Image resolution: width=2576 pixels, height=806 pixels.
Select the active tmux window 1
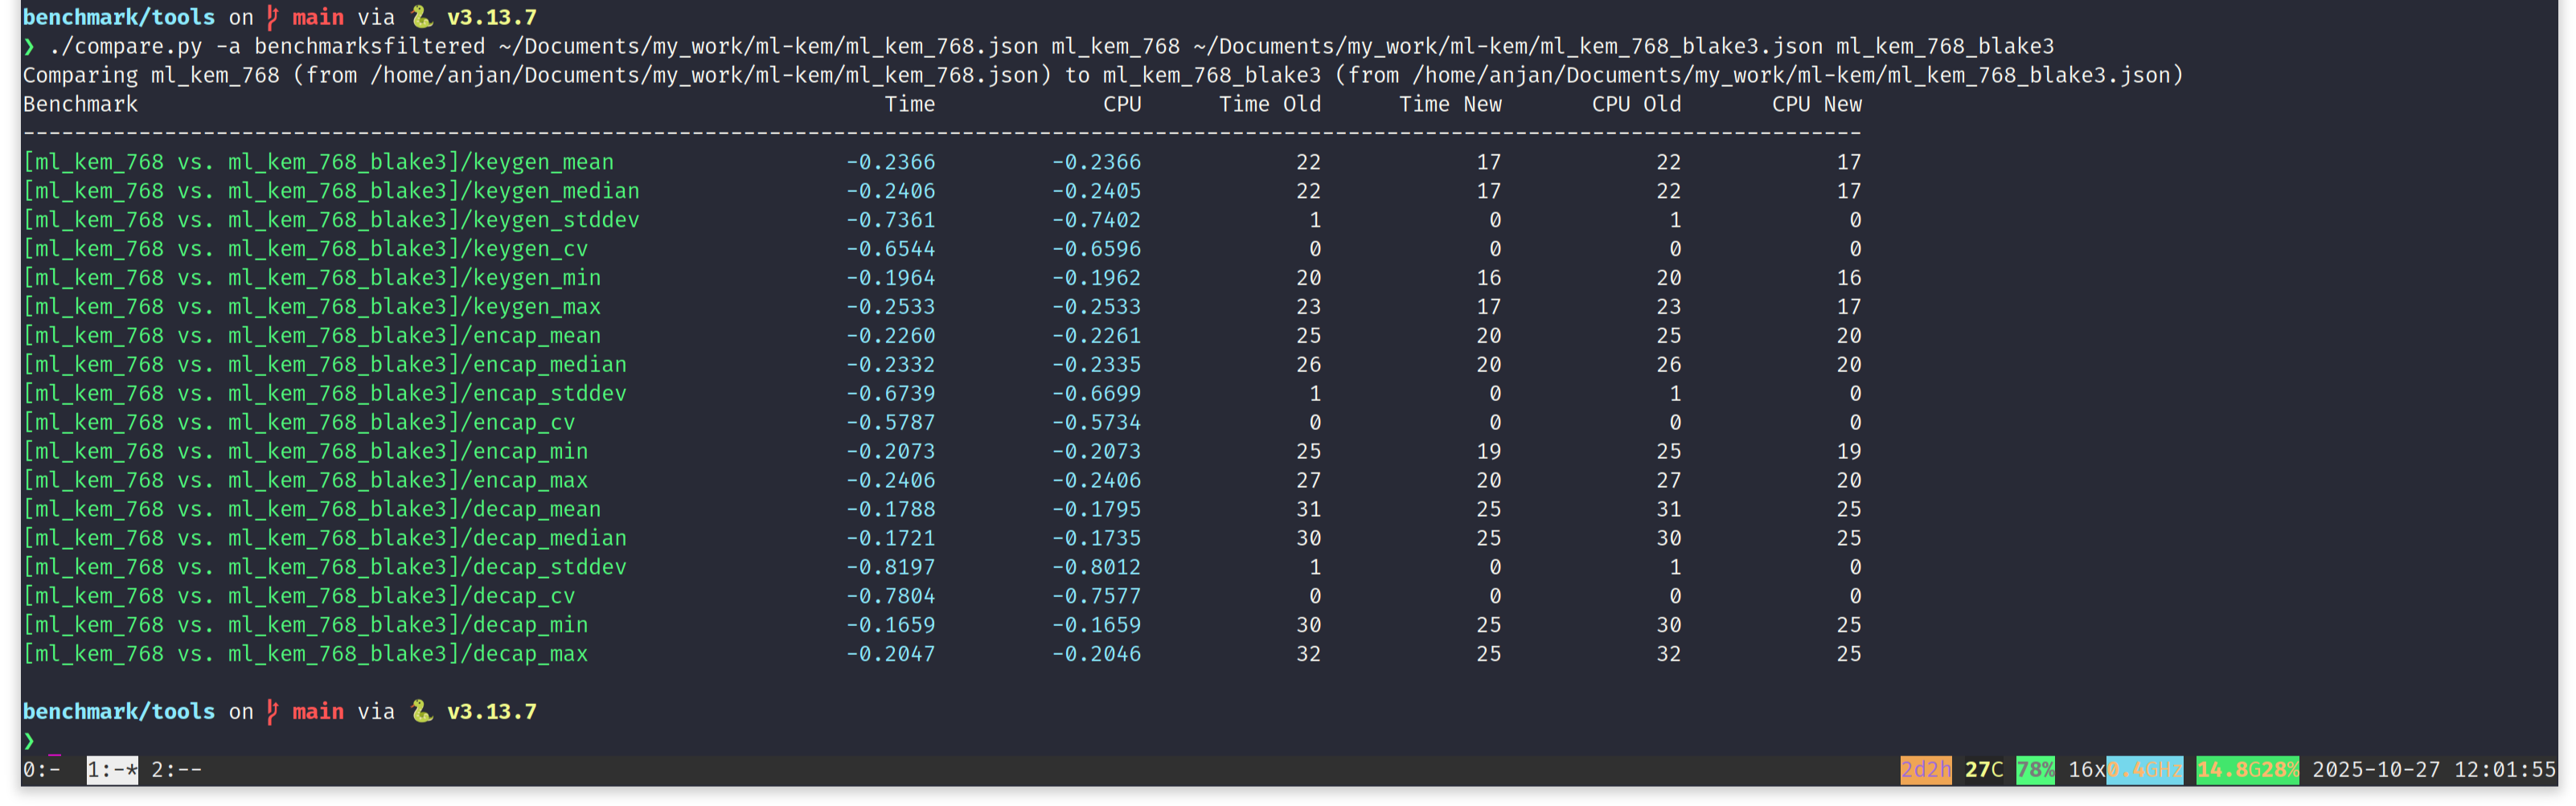(x=112, y=769)
